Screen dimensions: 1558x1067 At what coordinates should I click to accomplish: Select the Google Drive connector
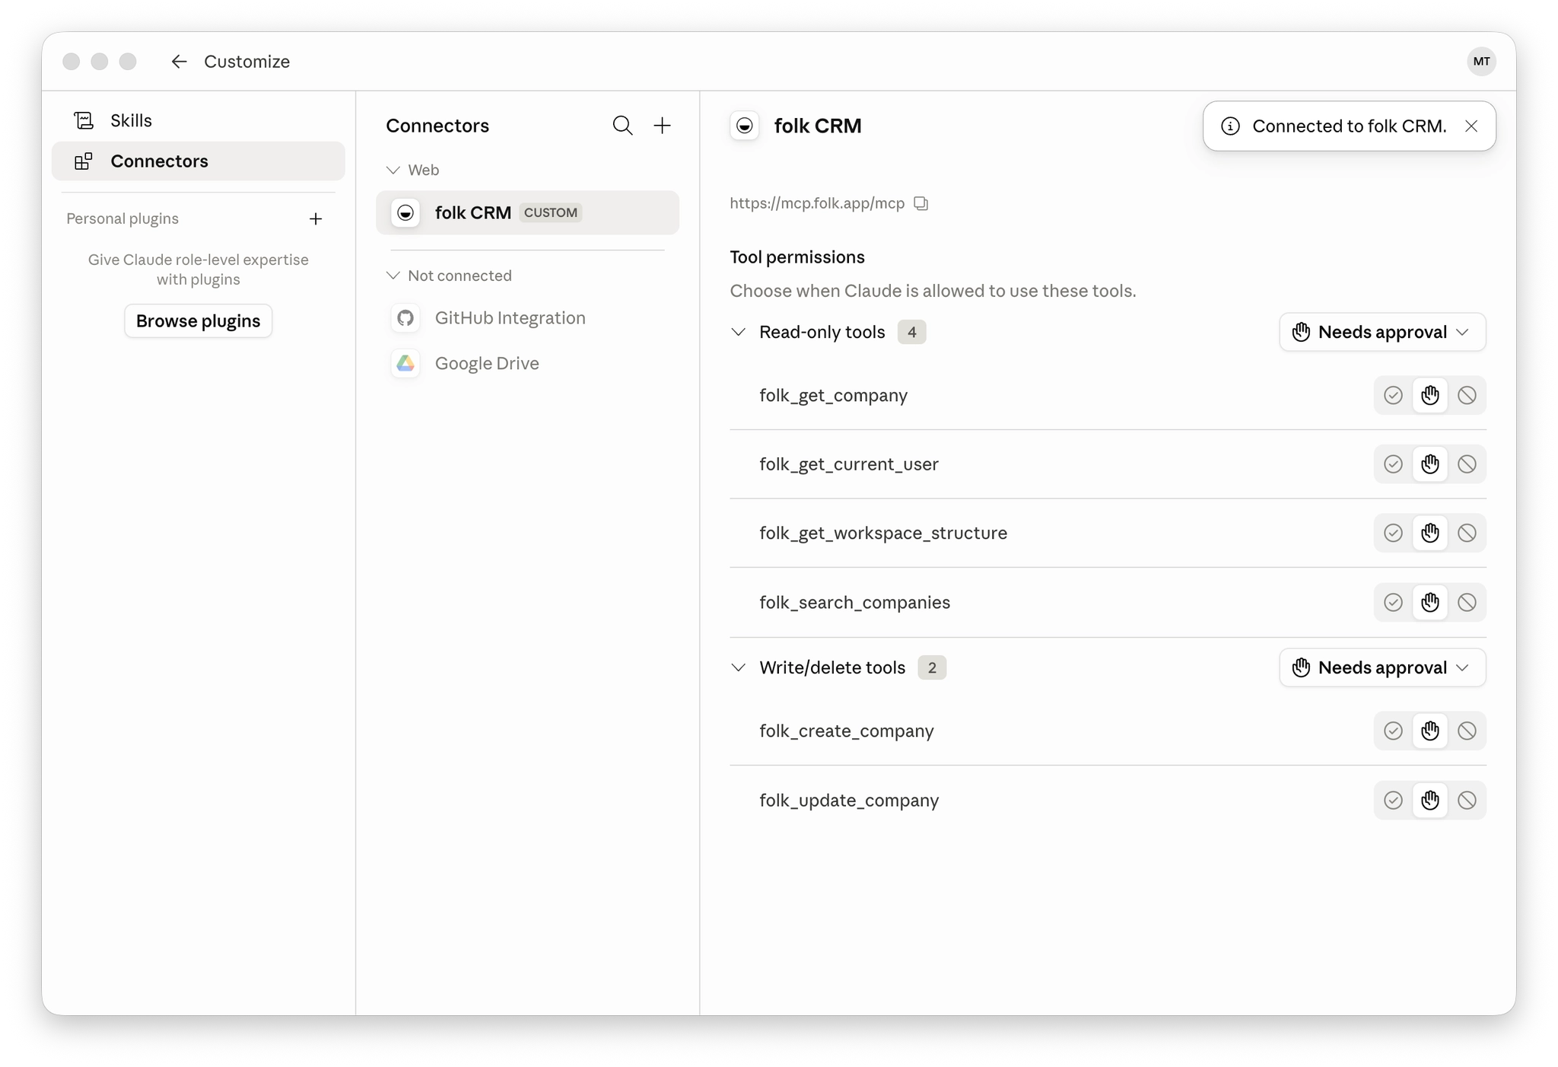pos(527,364)
